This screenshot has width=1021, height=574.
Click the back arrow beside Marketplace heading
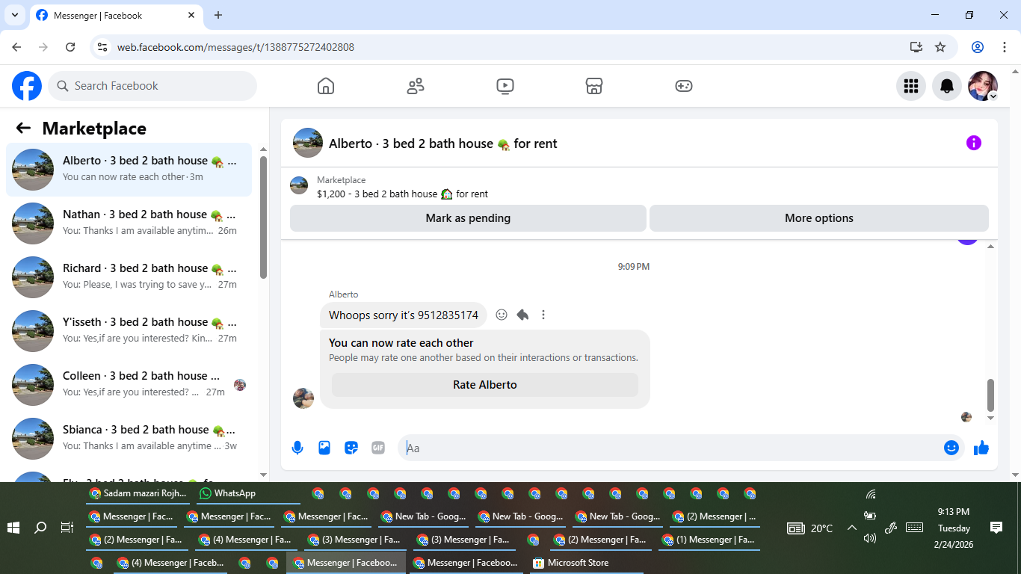coord(23,128)
